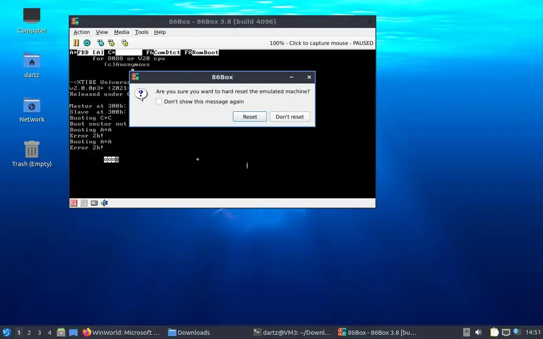The image size is (543, 339).
Task: Open the Lubuntu start menu icon
Action: (x=7, y=332)
